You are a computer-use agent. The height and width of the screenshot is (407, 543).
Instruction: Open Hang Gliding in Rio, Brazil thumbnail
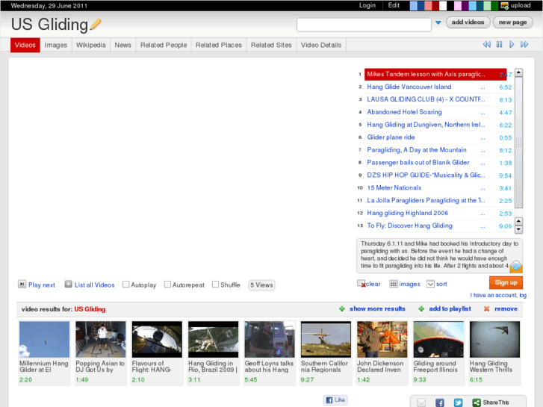coord(214,339)
